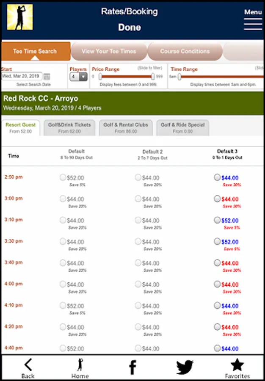Open the Course Conditions tab
Viewport: 265px width, 381px height.
point(185,51)
